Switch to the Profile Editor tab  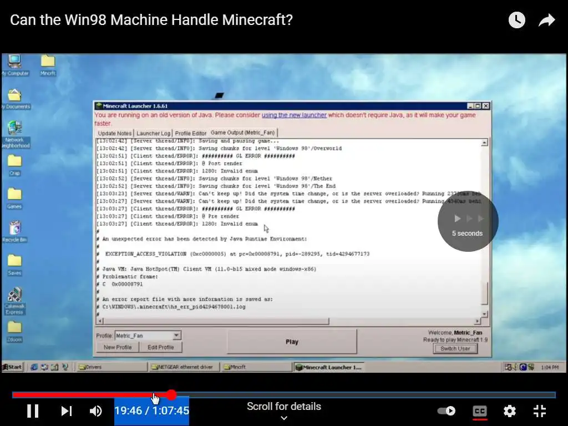point(191,133)
